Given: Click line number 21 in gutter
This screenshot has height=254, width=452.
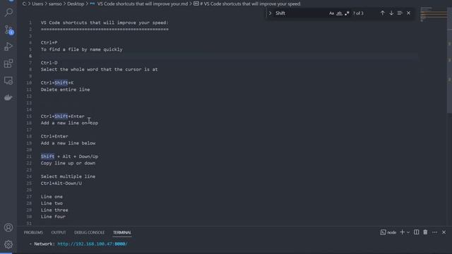Looking at the screenshot, I should (29, 157).
